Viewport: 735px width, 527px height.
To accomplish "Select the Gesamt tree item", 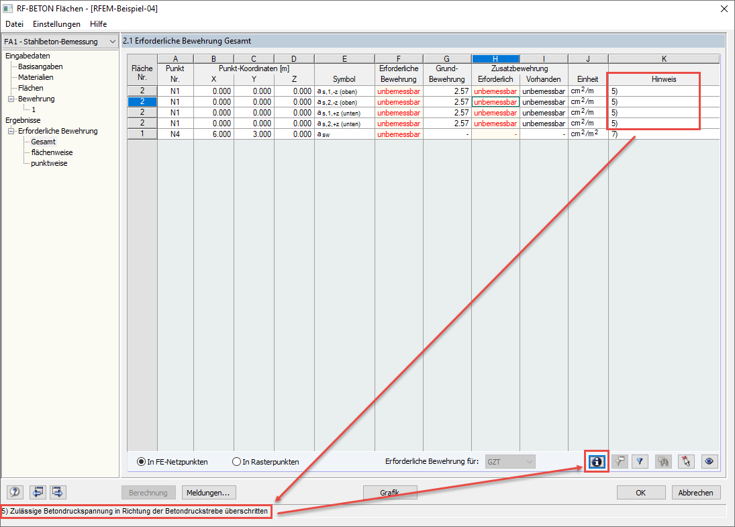I will pos(43,142).
